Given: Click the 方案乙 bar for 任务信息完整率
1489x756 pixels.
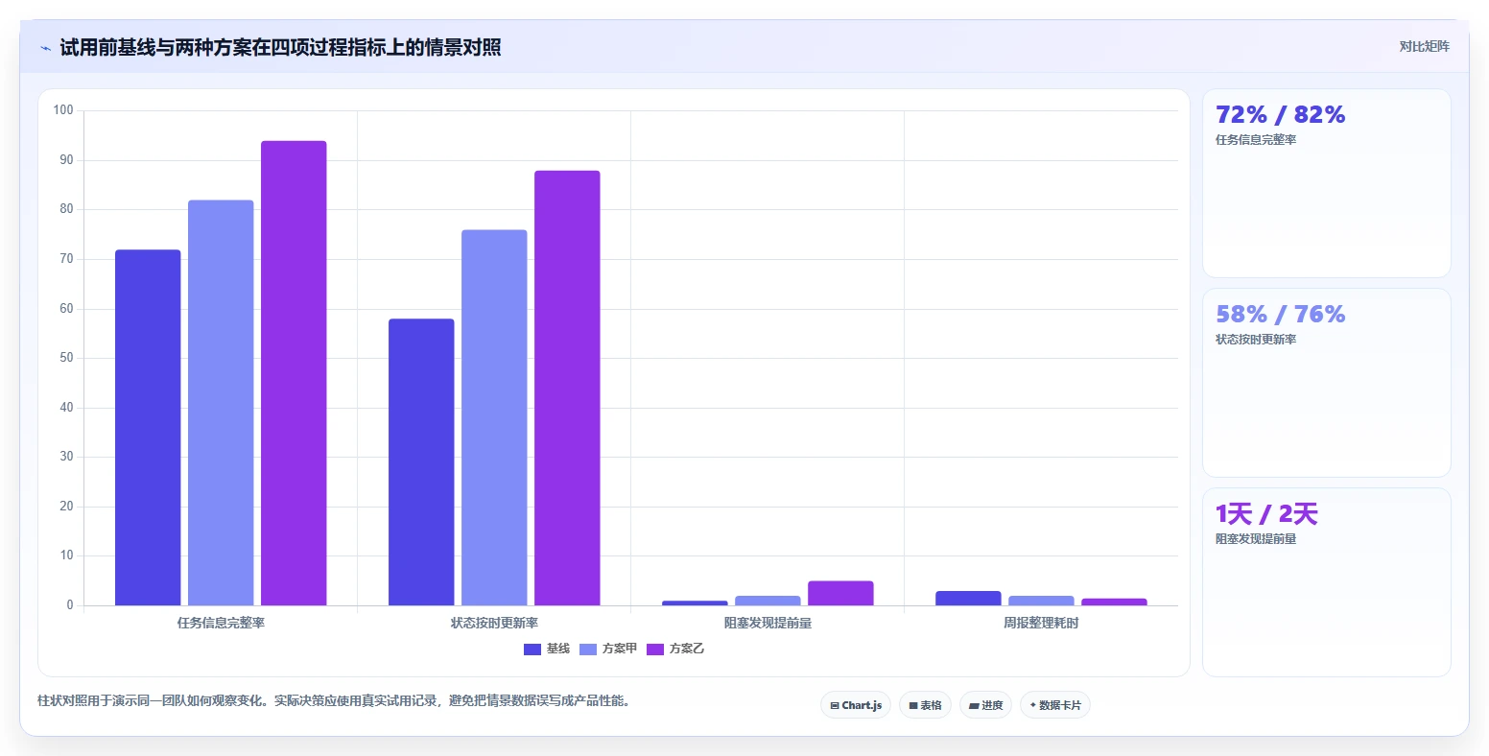Looking at the screenshot, I should 294,373.
